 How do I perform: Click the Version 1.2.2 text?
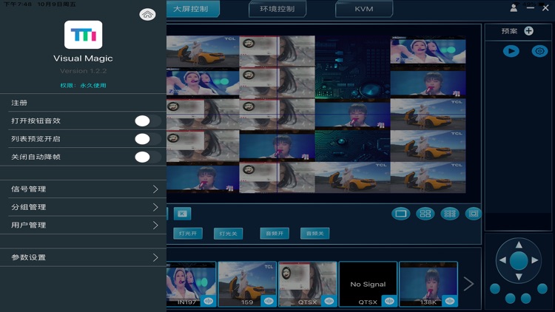[83, 71]
